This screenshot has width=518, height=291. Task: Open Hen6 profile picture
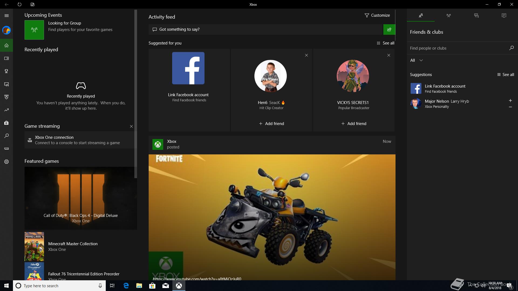tap(271, 76)
